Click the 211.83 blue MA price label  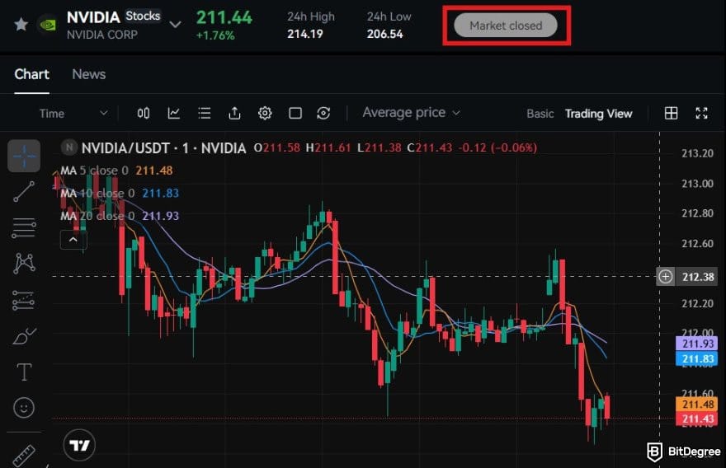point(698,359)
